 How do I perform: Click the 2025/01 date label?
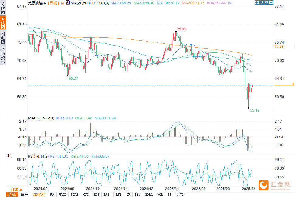172,189
